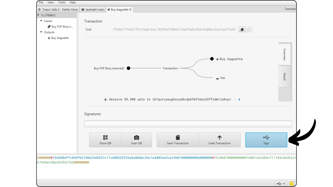The image size is (333, 187).
Task: Click the Signatures progress bar
Action: 188,124
